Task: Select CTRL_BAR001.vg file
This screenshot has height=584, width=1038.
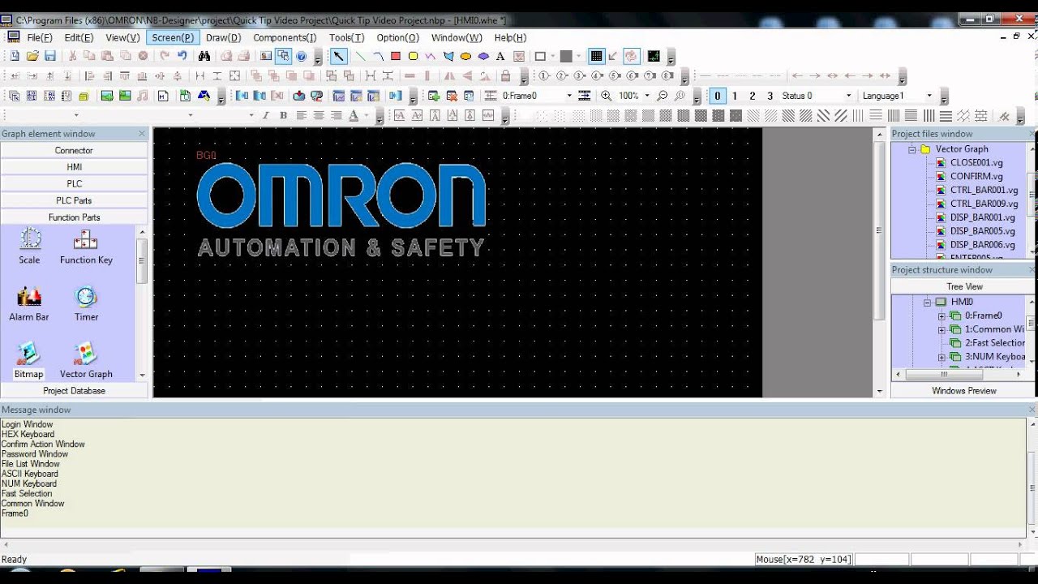Action: [x=984, y=190]
